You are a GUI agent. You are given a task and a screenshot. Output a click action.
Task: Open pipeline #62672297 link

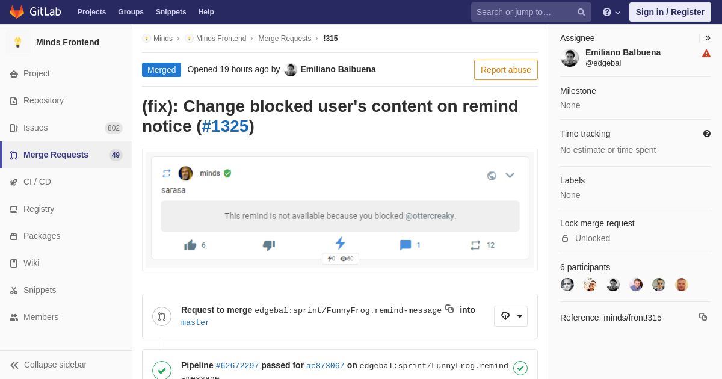(237, 366)
